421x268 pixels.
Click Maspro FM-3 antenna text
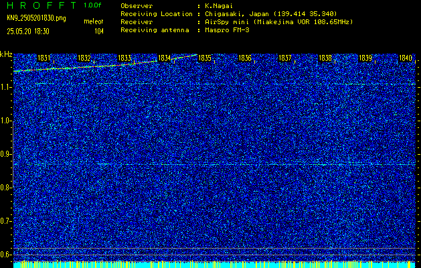click(227, 30)
